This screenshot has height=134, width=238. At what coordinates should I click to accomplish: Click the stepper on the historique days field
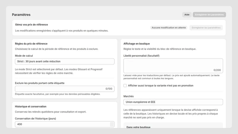tap(112, 124)
